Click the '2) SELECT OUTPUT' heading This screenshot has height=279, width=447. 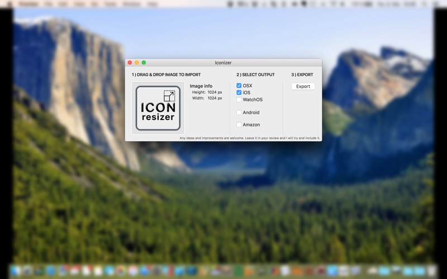(255, 75)
